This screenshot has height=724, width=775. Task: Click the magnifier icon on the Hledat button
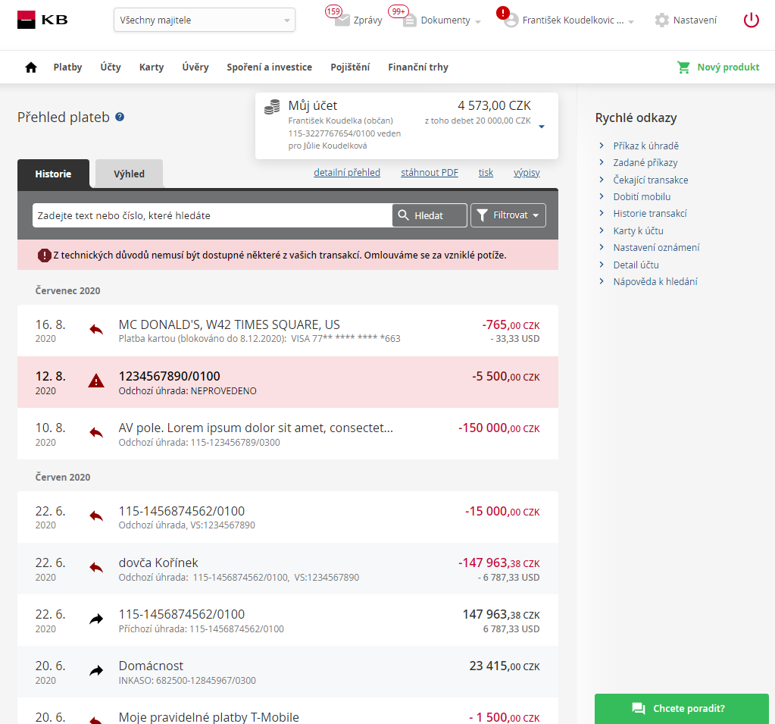[403, 215]
